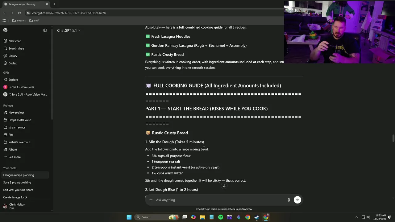Collapse the sidebar with the panel toggle icon
The width and height of the screenshot is (395, 222).
pos(45,30)
